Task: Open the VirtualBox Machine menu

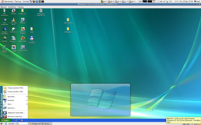Action: point(4,7)
